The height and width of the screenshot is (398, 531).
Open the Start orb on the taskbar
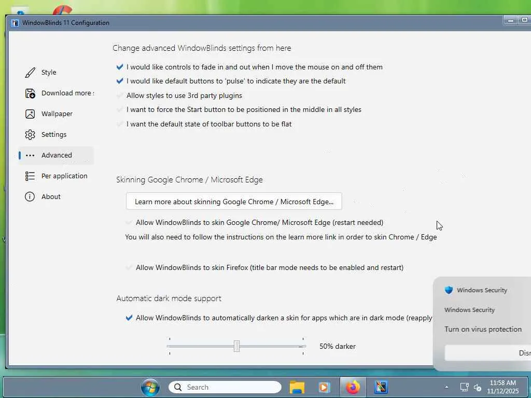[150, 387]
